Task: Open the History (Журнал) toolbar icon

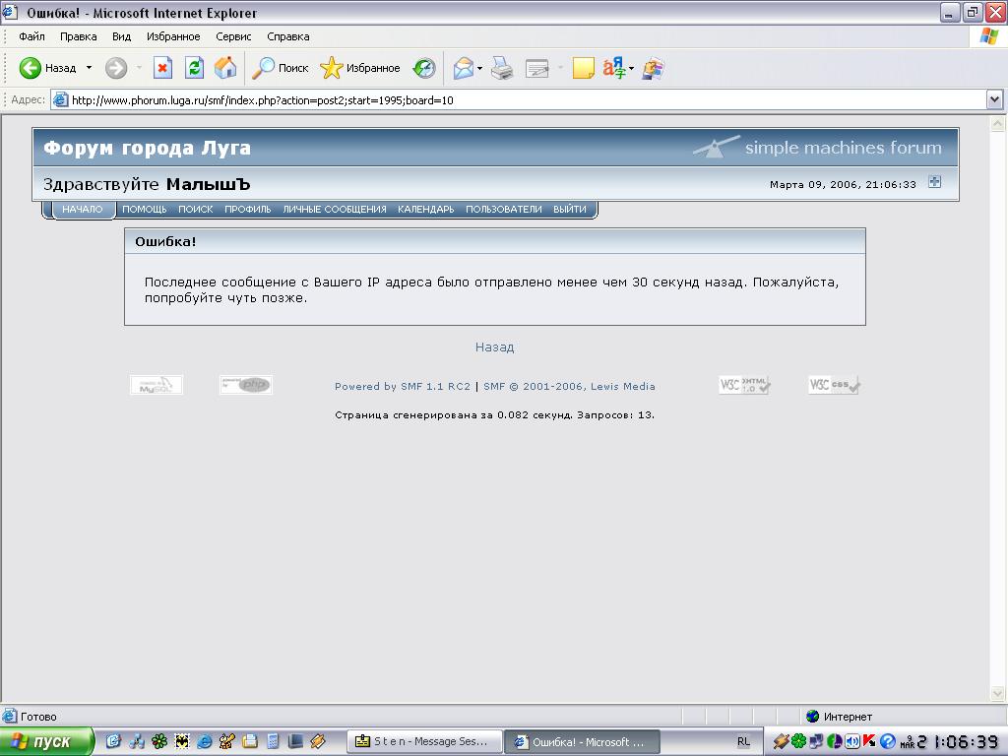Action: 423,68
